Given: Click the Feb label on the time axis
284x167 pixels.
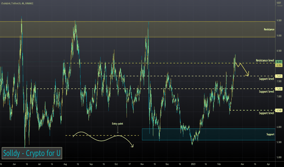Looking at the screenshot, I should pos(219,164).
